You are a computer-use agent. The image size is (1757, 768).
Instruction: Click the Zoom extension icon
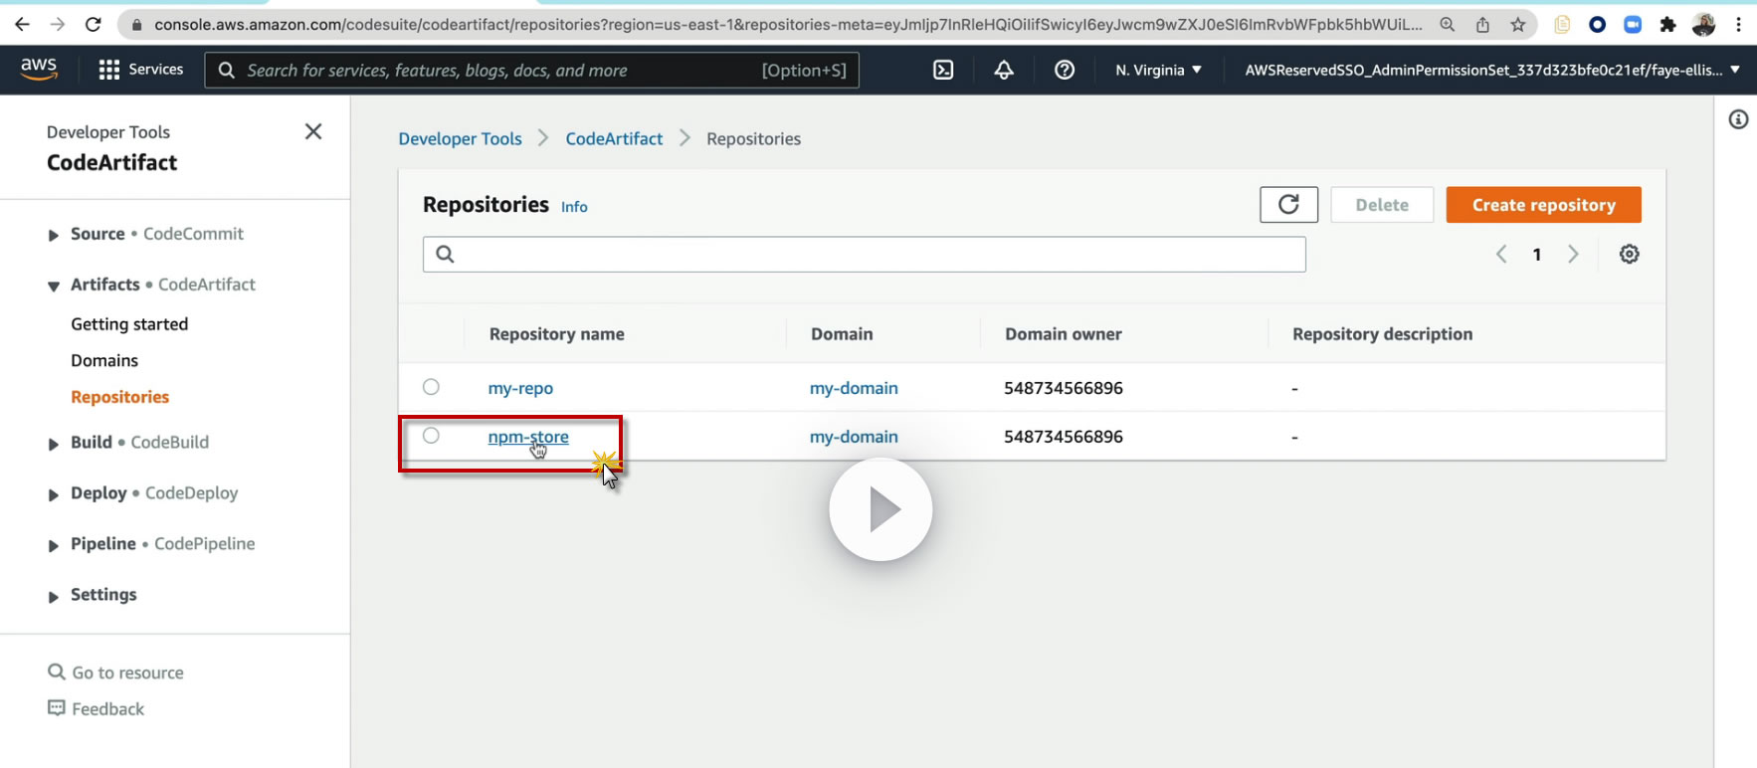[x=1633, y=25]
